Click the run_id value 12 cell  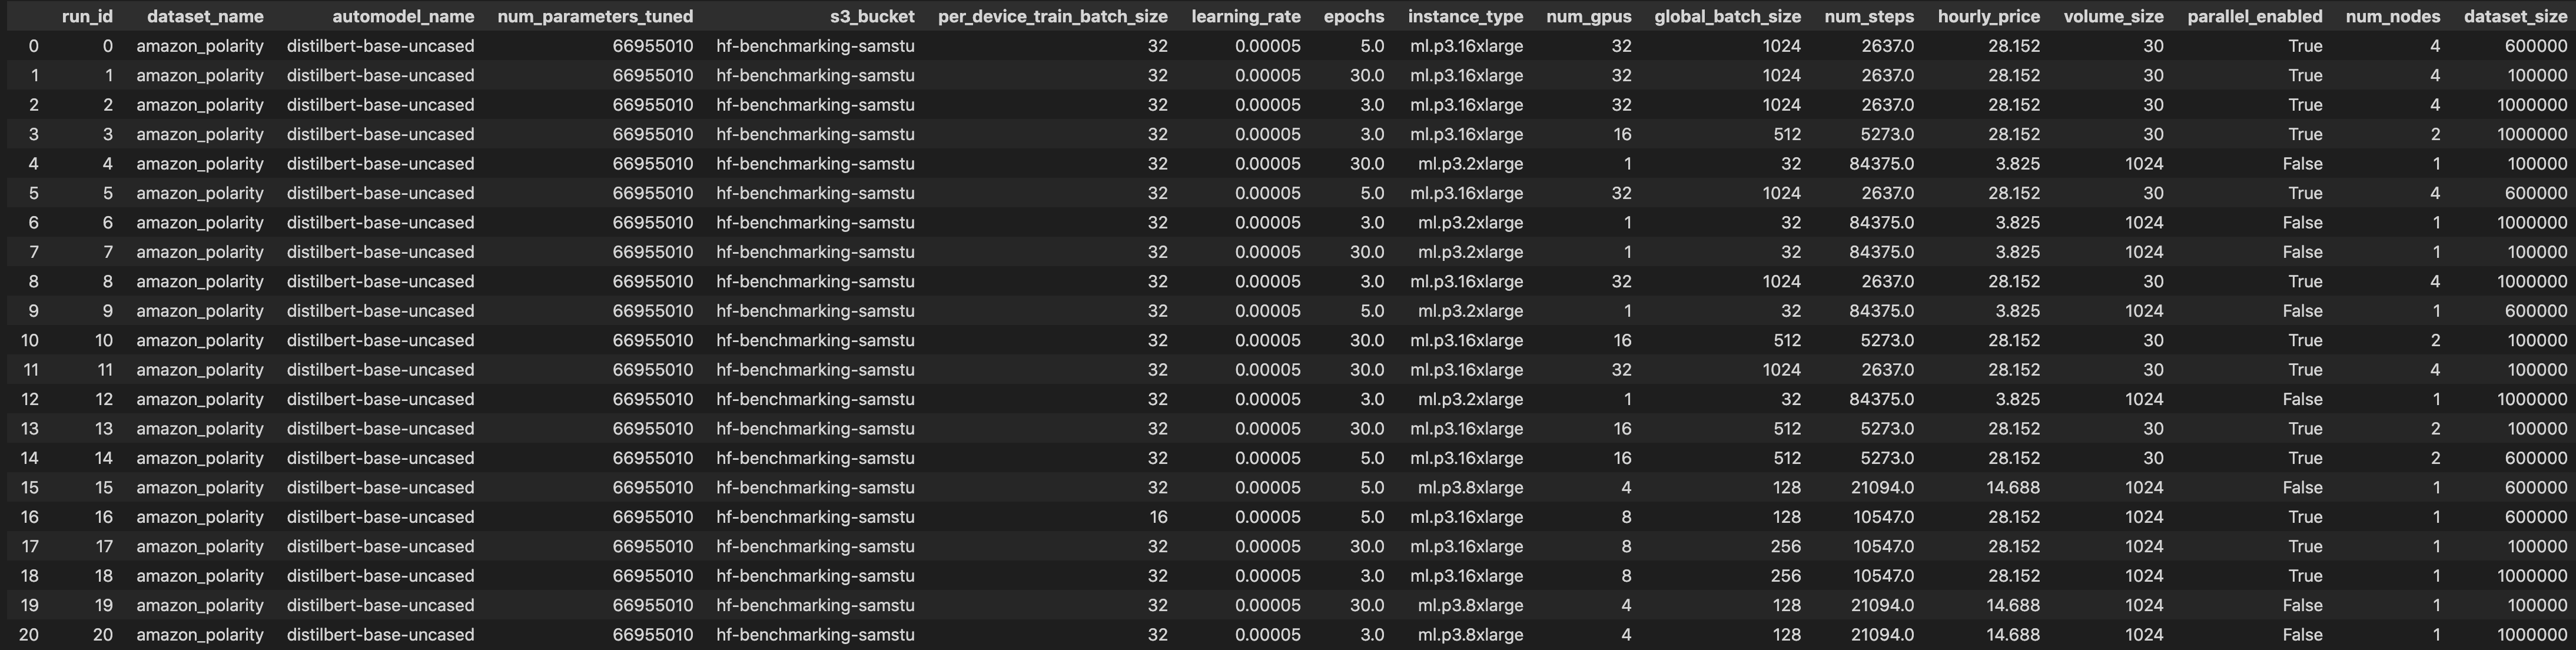click(104, 399)
